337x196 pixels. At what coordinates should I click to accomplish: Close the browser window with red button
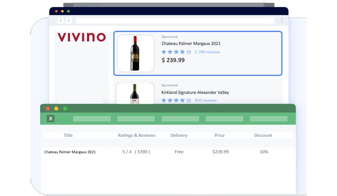tap(57, 11)
